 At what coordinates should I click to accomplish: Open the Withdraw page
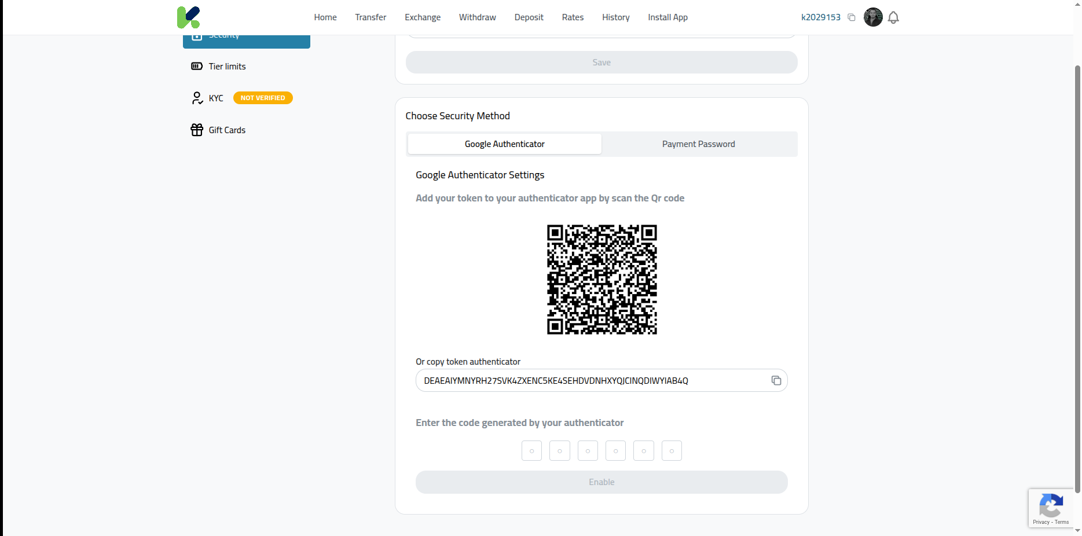[477, 17]
